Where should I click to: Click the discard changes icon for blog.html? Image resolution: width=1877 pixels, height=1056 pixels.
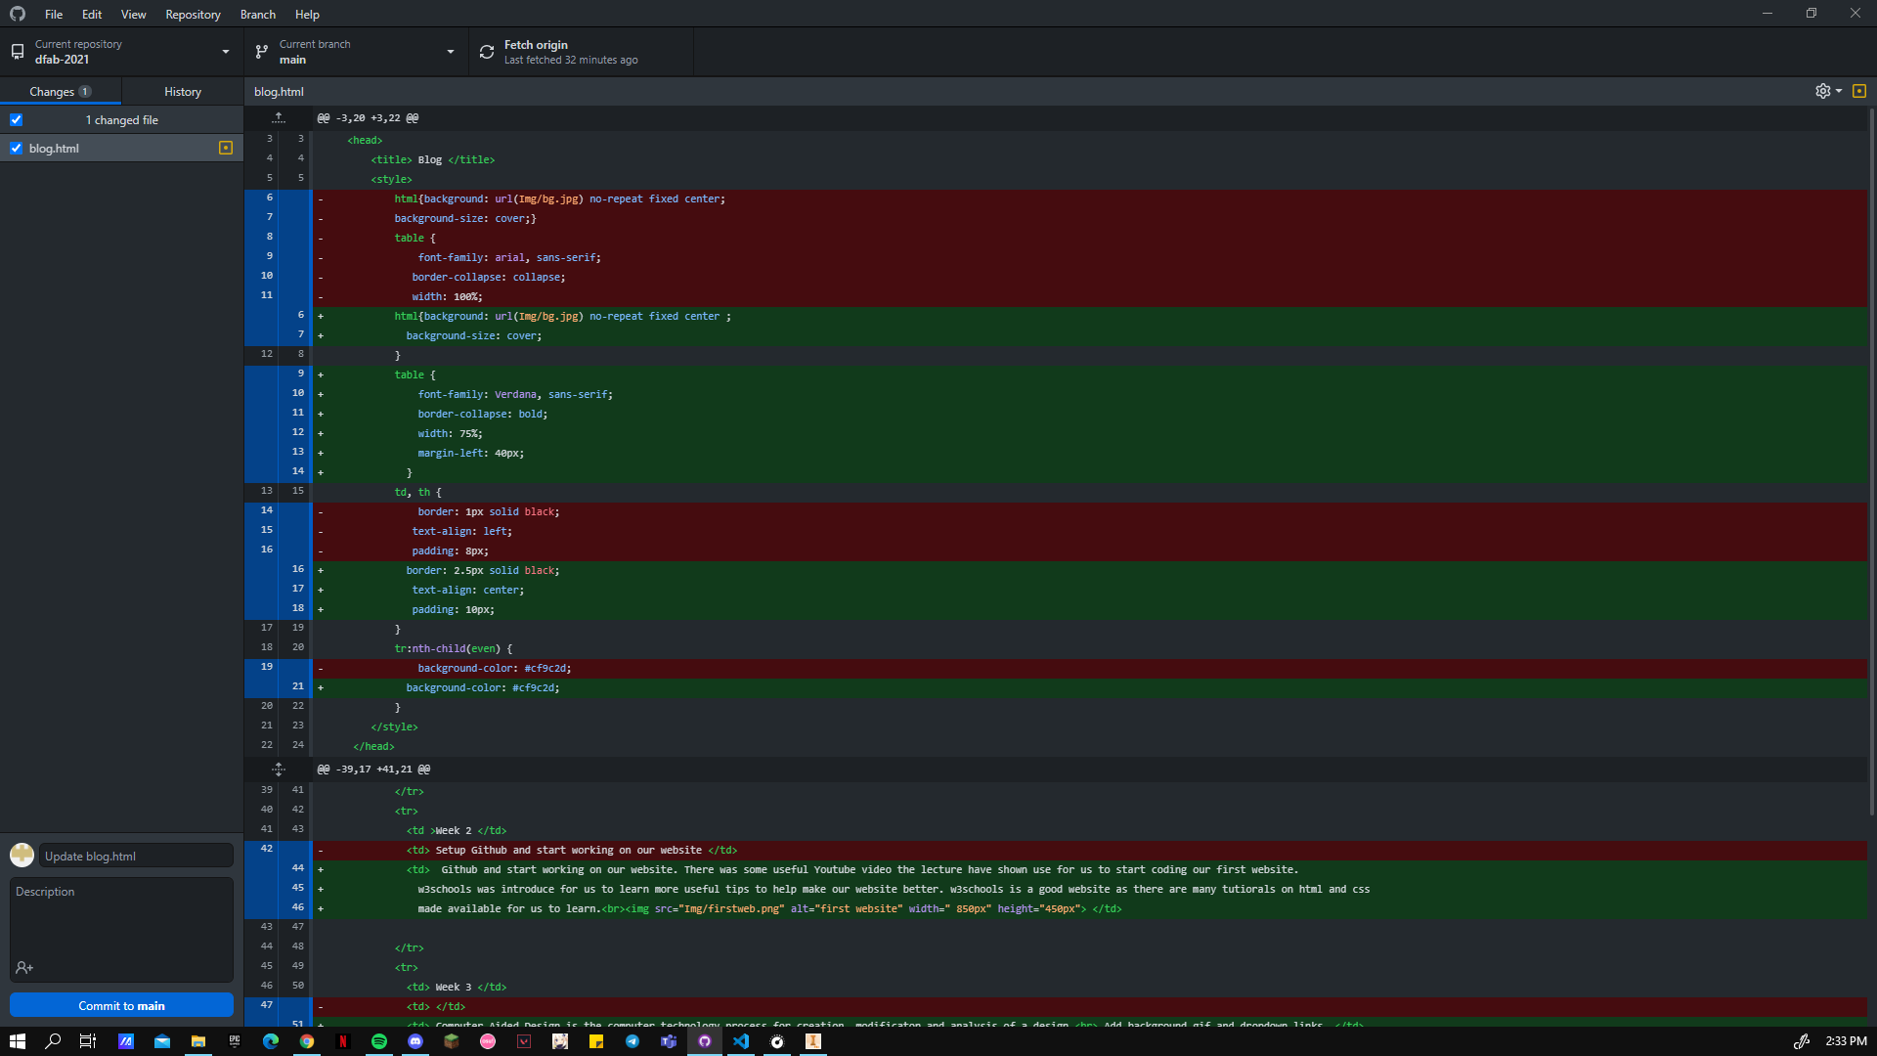tap(226, 149)
